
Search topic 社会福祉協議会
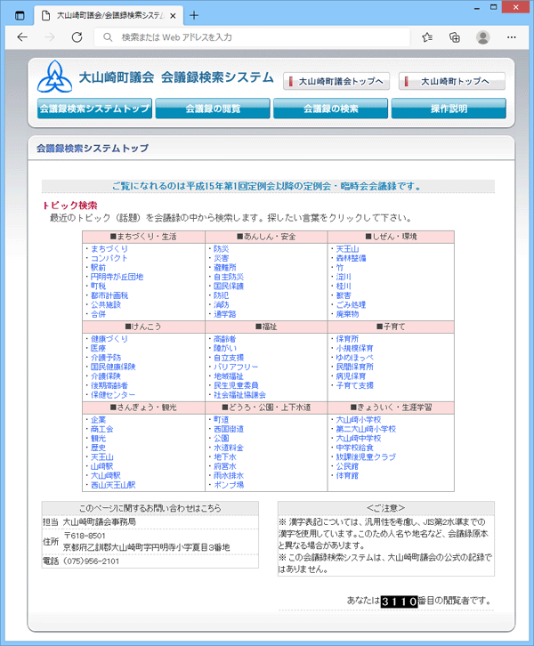click(239, 395)
